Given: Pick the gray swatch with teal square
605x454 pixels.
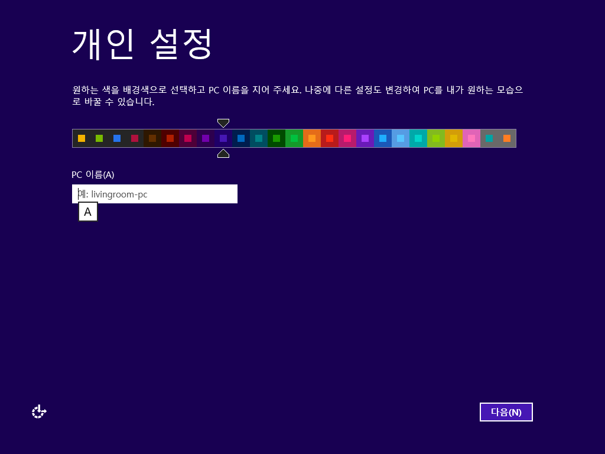Looking at the screenshot, I should coord(490,138).
